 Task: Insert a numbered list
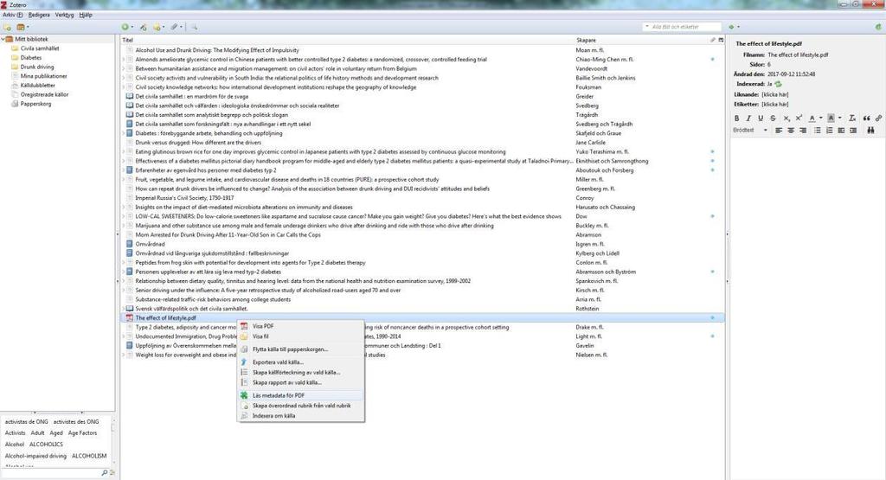829,131
